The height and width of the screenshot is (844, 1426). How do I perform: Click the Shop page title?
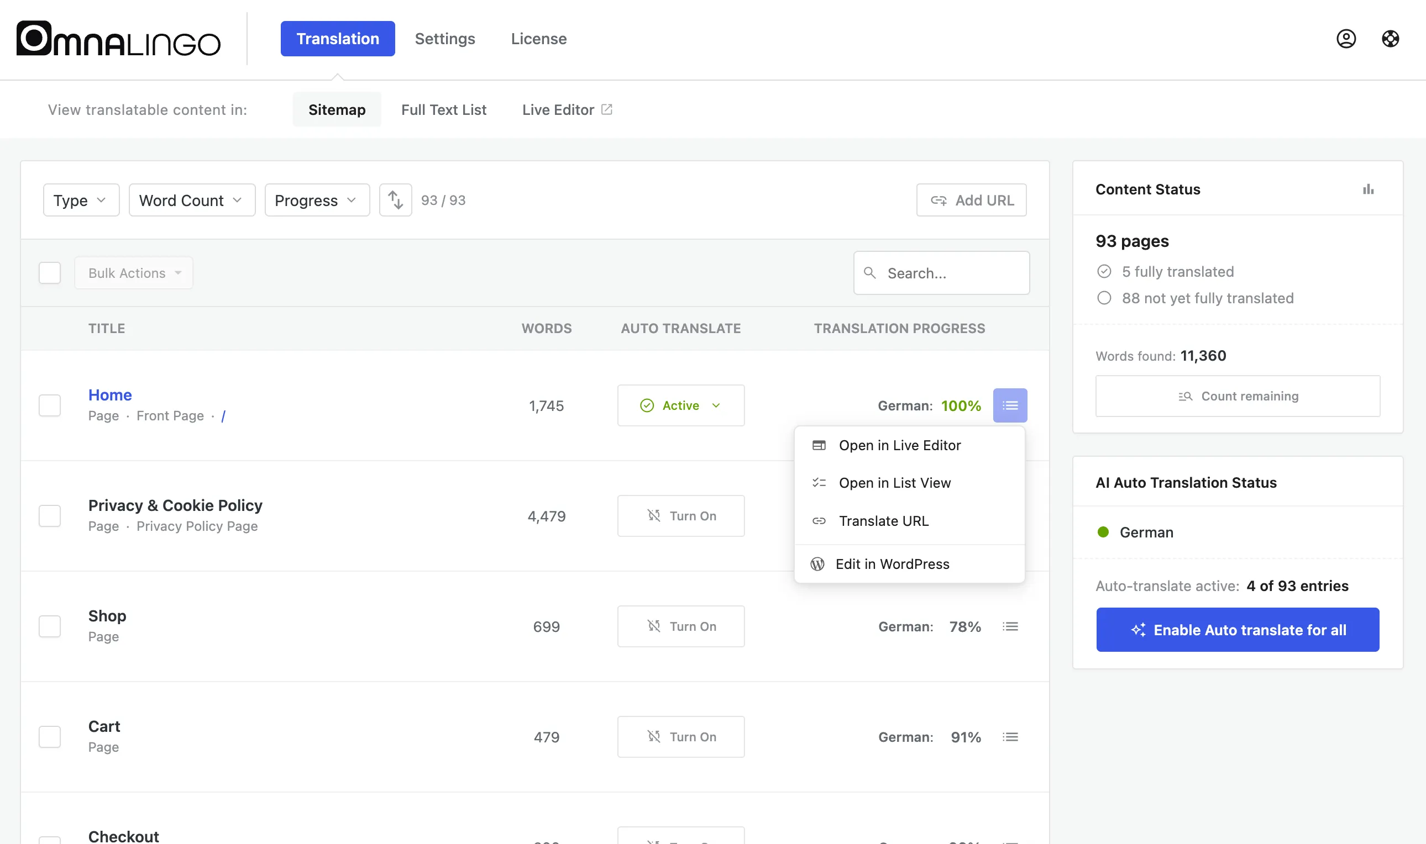pos(107,615)
